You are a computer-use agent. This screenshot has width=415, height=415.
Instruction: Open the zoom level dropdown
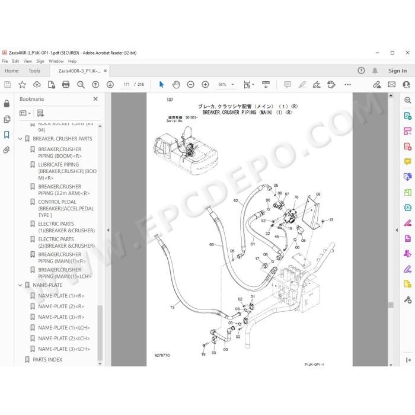233,84
